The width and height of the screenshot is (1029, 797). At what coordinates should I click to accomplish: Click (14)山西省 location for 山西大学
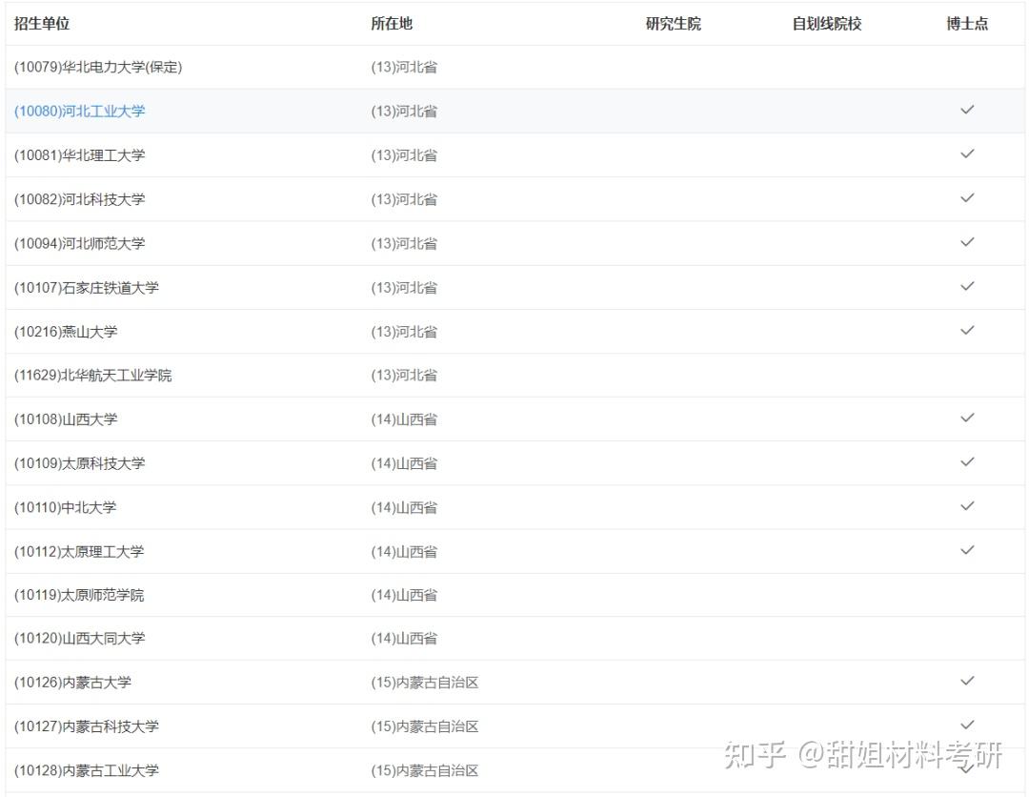click(404, 419)
